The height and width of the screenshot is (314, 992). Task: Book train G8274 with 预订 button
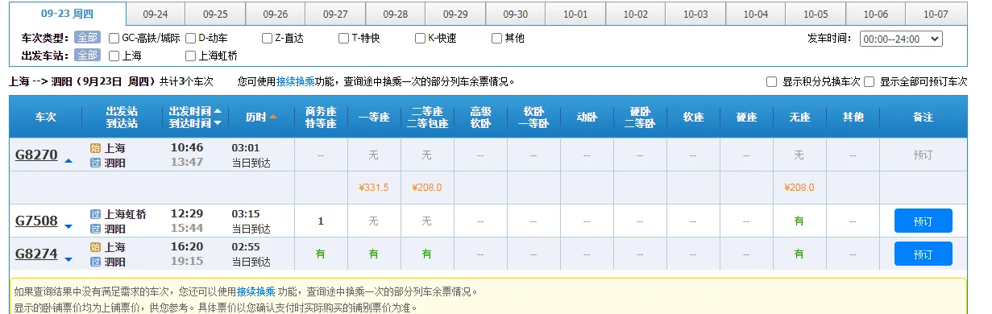pyautogui.click(x=923, y=254)
